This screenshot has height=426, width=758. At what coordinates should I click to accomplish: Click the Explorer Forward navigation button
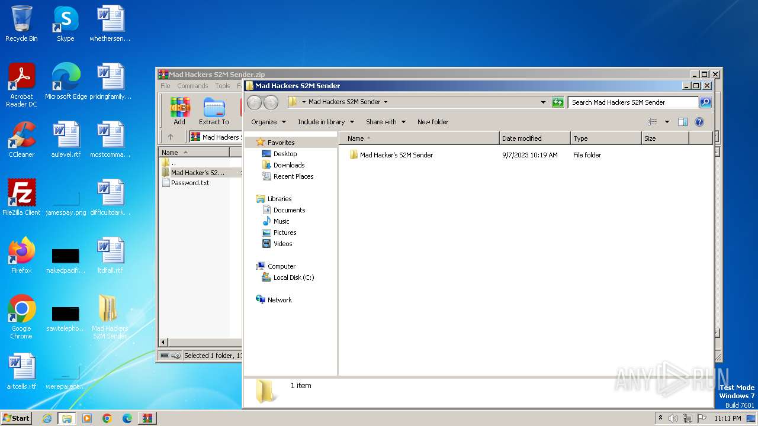coord(271,102)
